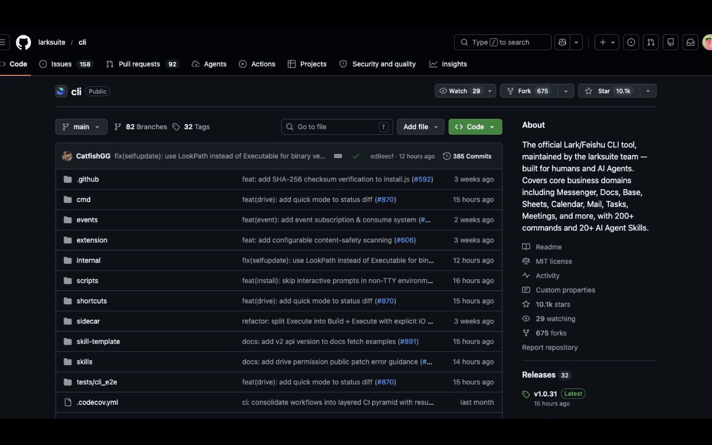This screenshot has width=712, height=445.
Task: Open the Security and quality tab
Action: point(378,64)
